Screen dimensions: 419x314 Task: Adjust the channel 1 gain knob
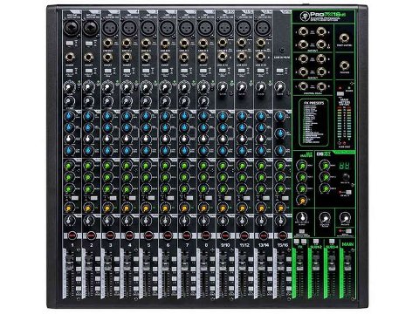click(x=69, y=86)
